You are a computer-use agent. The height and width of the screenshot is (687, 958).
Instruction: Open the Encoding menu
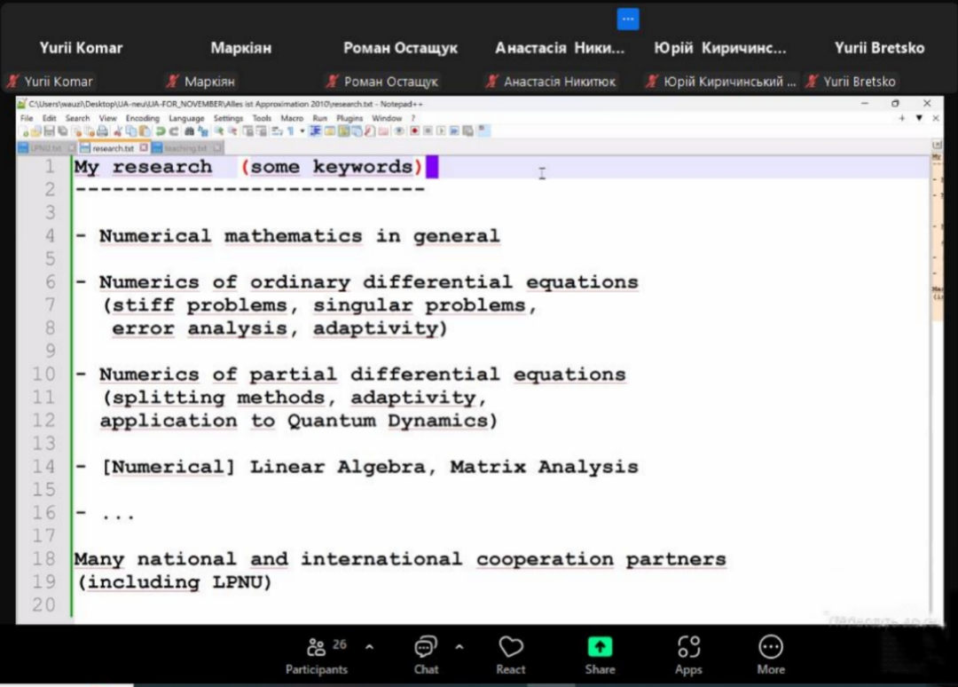point(142,118)
